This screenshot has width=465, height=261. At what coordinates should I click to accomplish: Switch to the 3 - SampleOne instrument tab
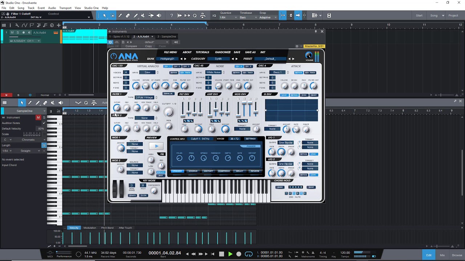pos(167,37)
